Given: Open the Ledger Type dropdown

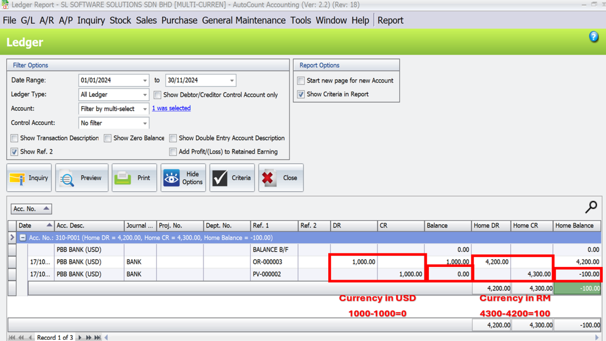Looking at the screenshot, I should point(145,95).
